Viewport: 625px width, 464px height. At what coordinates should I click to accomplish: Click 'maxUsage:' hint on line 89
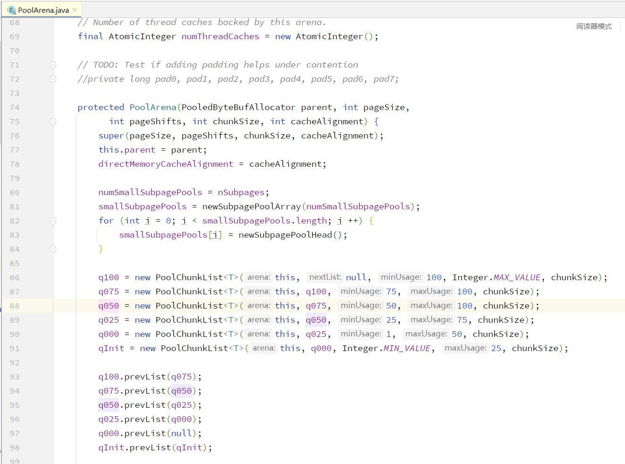431,320
